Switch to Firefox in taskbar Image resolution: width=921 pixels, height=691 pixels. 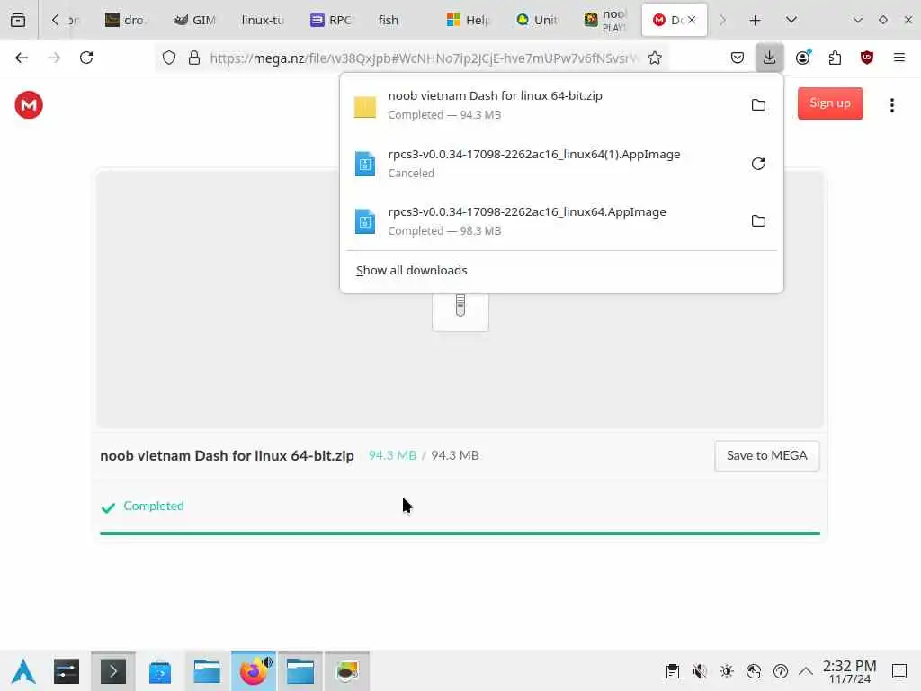click(x=253, y=671)
